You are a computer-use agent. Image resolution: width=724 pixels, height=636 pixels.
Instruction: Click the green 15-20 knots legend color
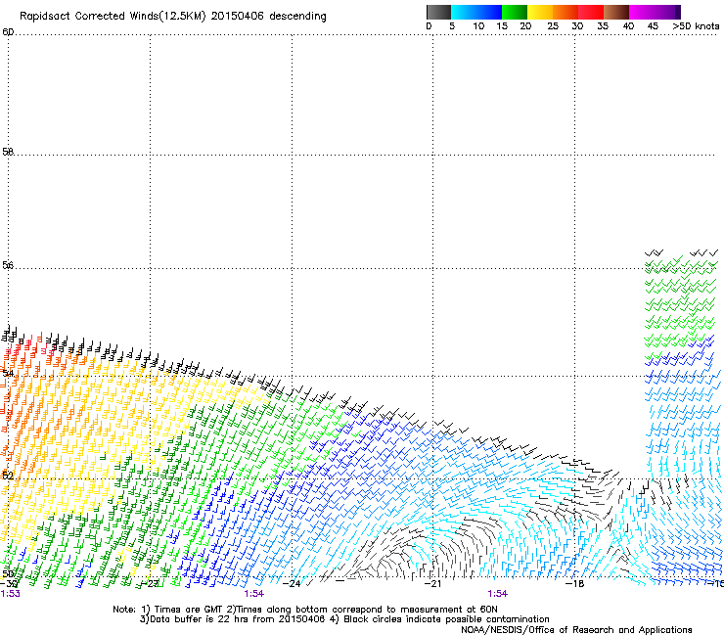515,12
